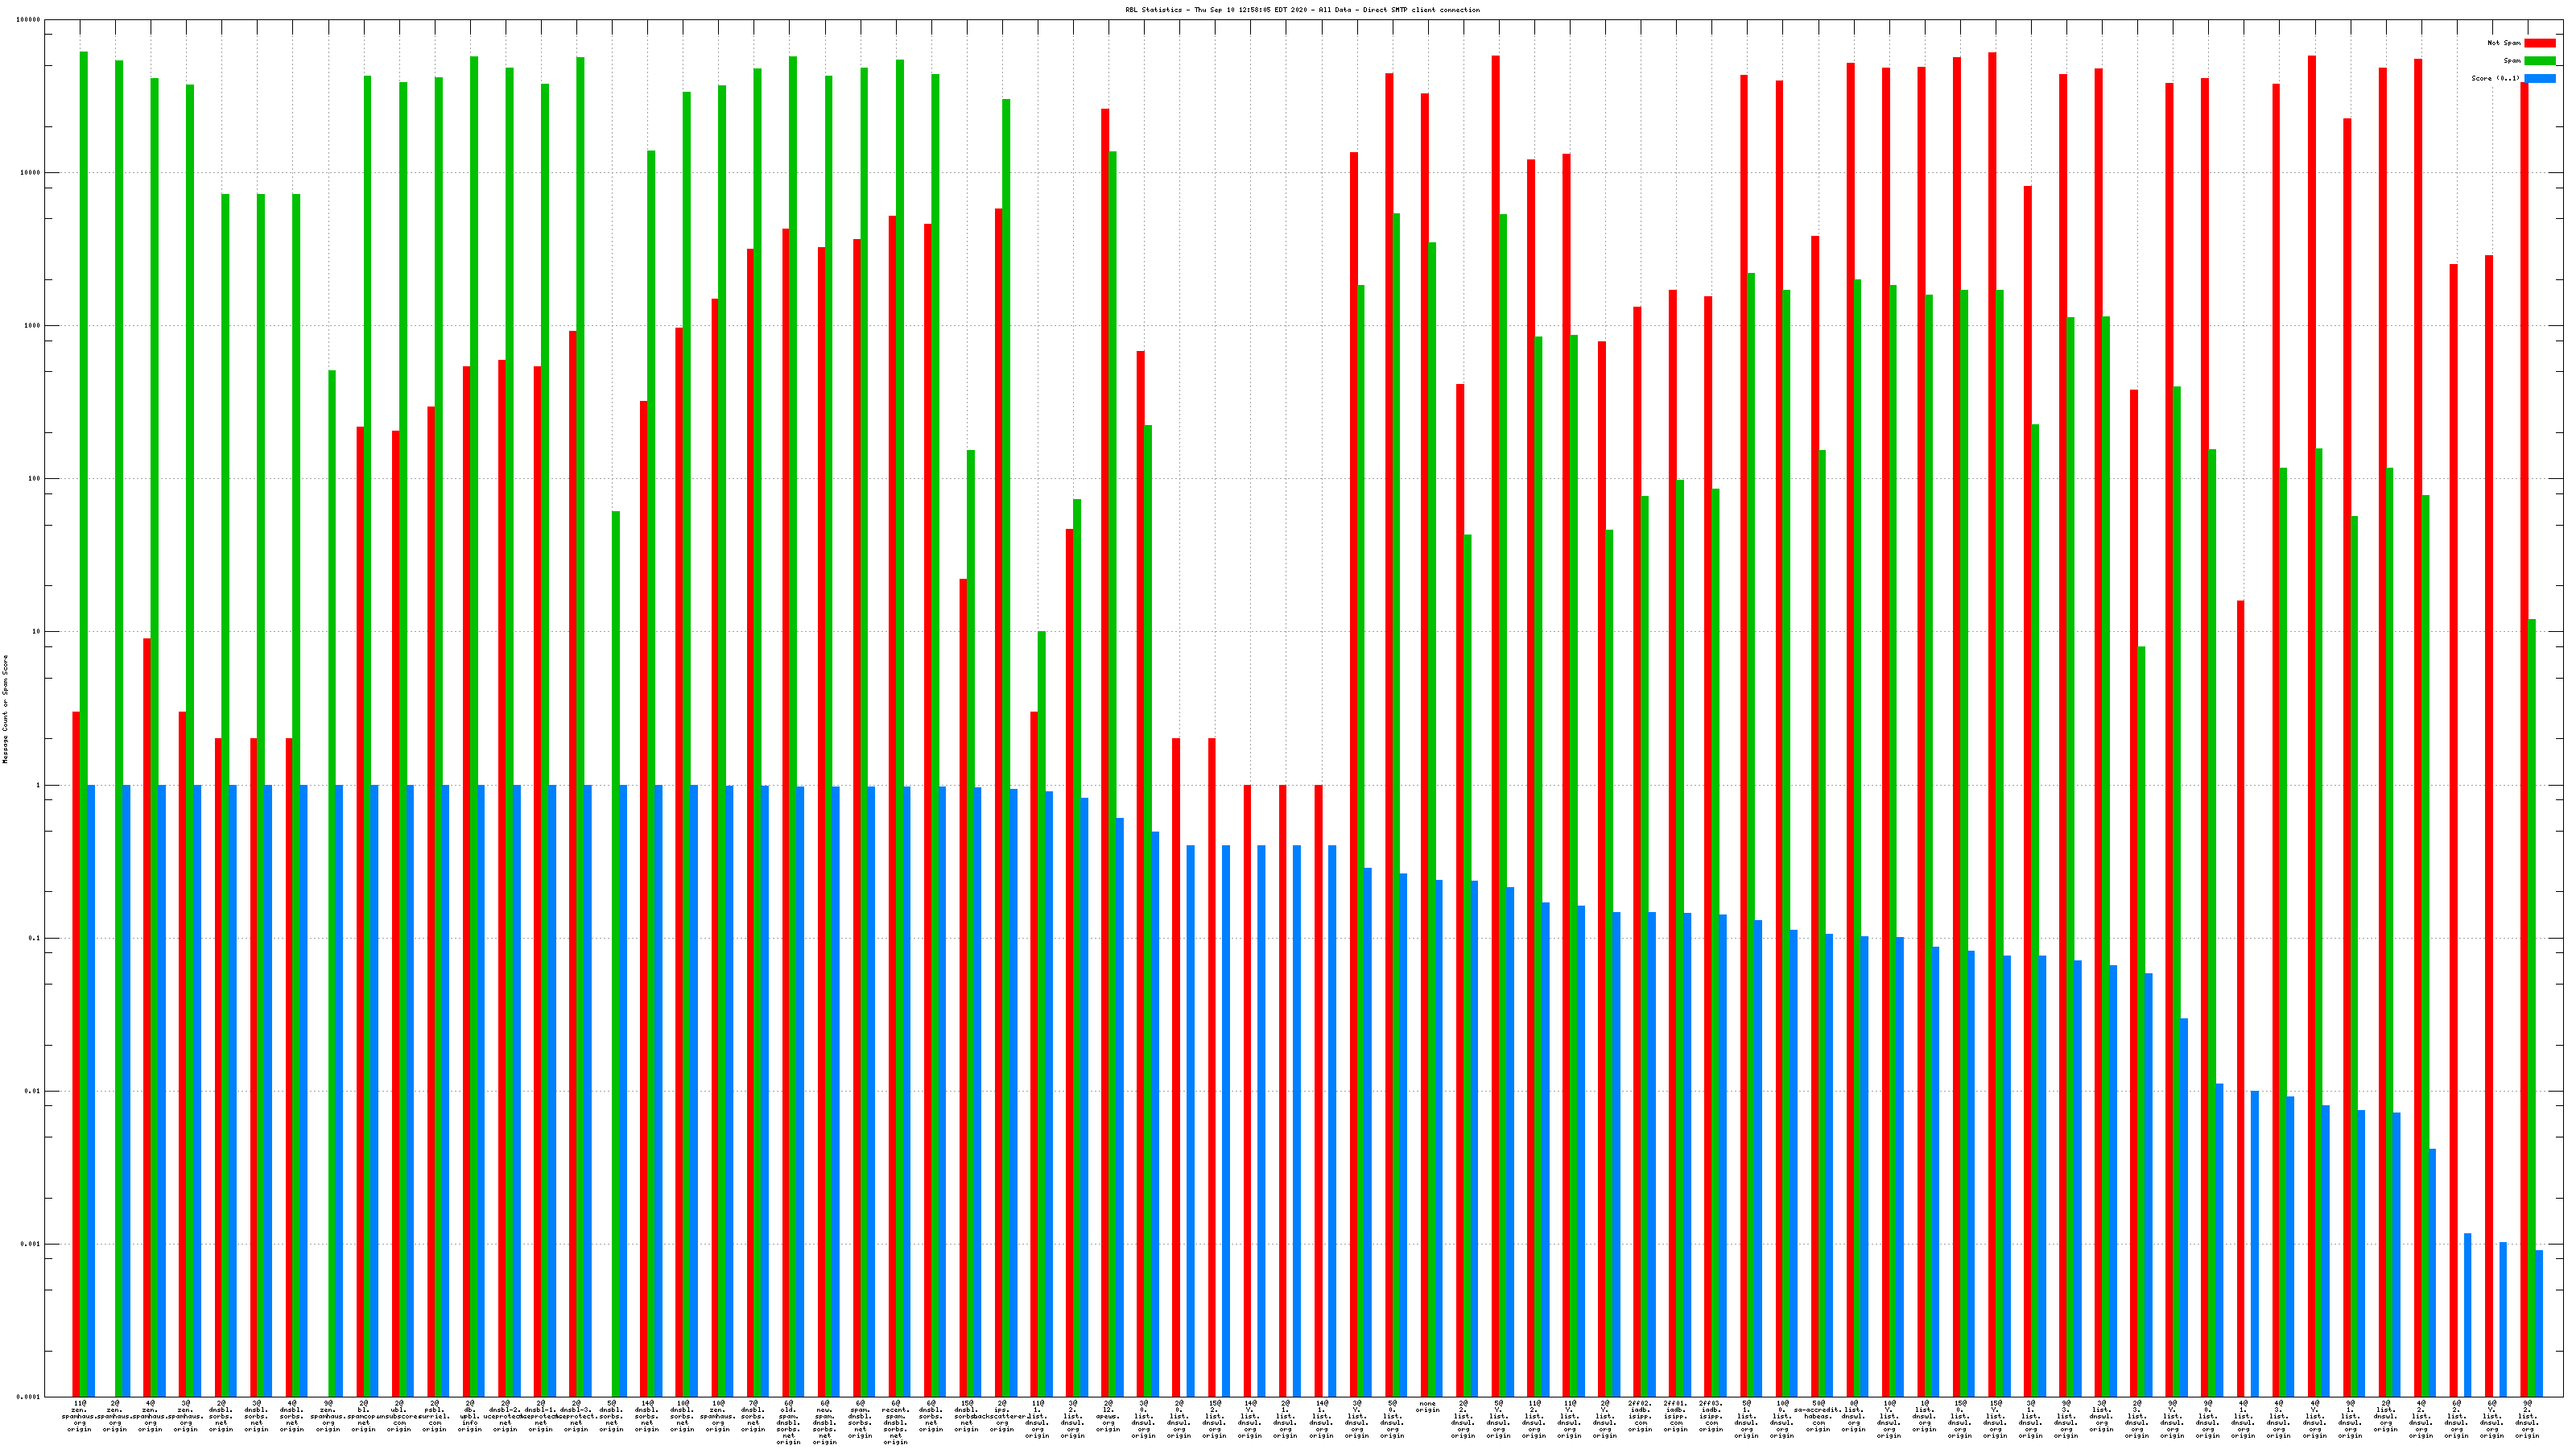Click the 'none origin' x-axis label
Viewport: 2576px width, 1449px height.
point(1427,1407)
